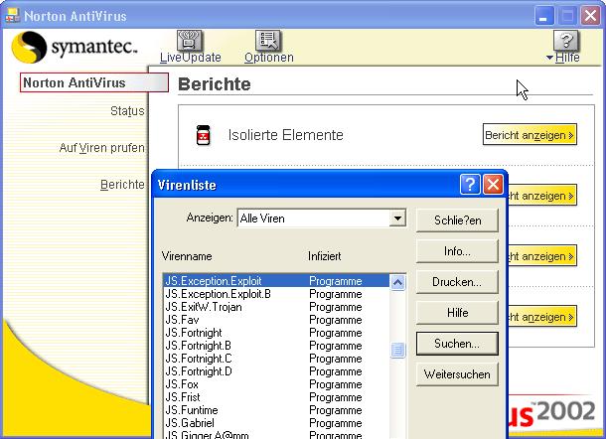Open the Auf Viren prüfen section
The image size is (606, 439).
click(102, 148)
